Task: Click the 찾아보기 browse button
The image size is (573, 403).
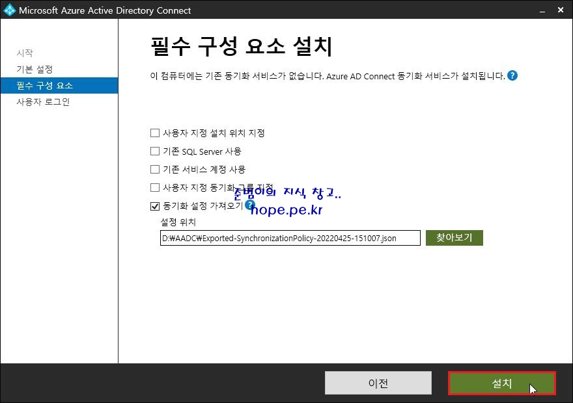Action: click(x=454, y=238)
